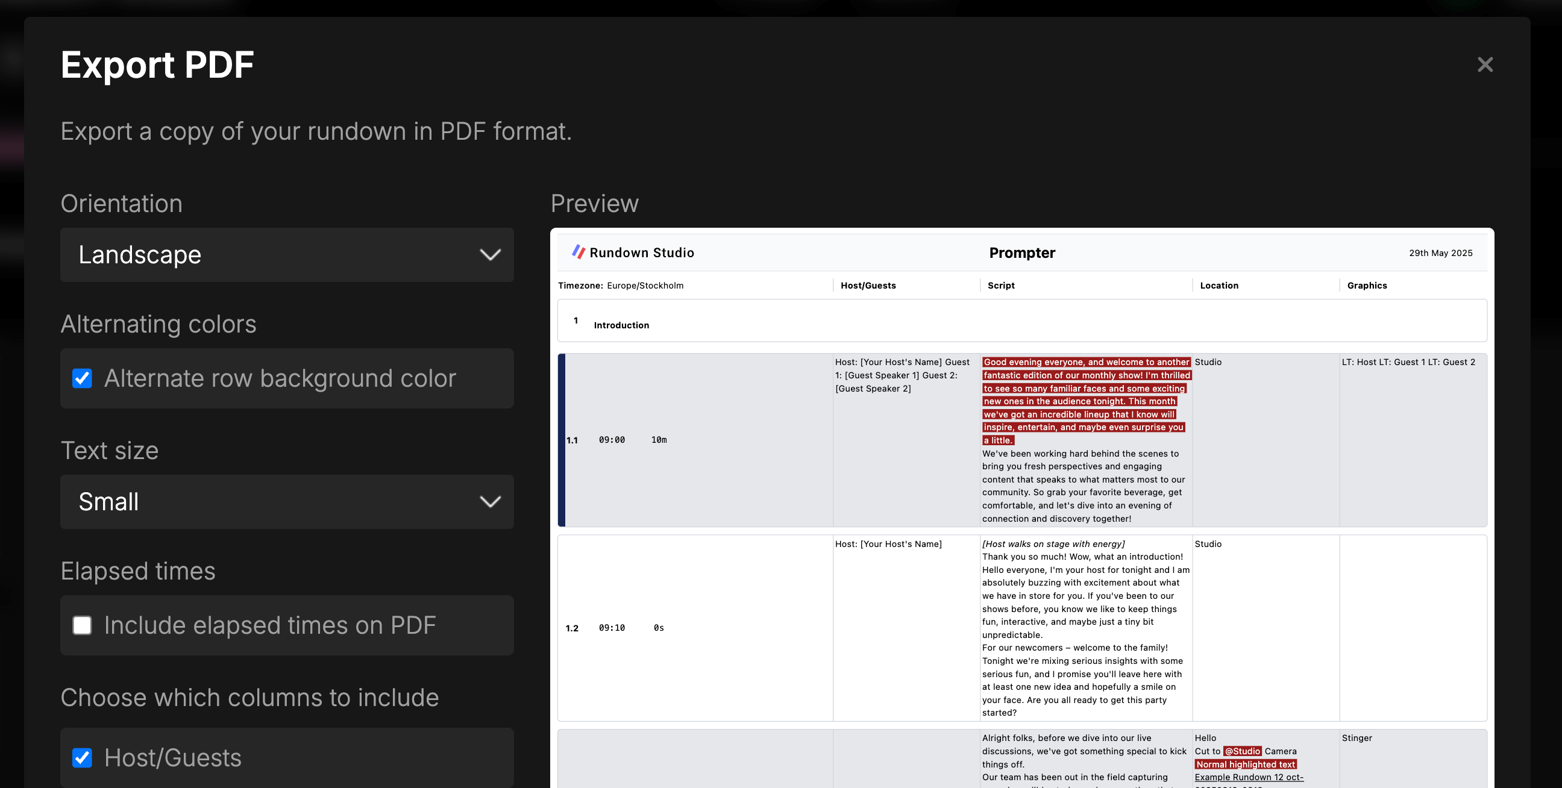The width and height of the screenshot is (1562, 788).
Task: Click the Graphics column header
Action: pyautogui.click(x=1367, y=286)
